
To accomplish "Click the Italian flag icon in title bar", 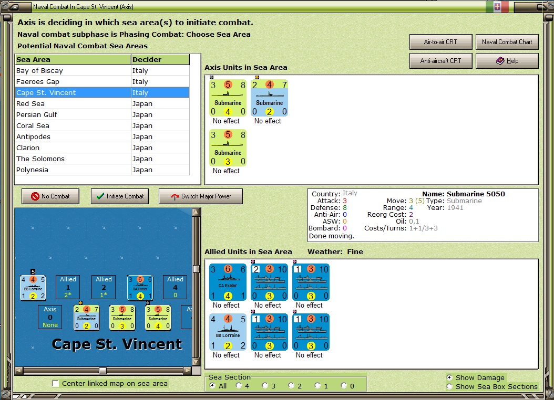I will click(497, 7).
